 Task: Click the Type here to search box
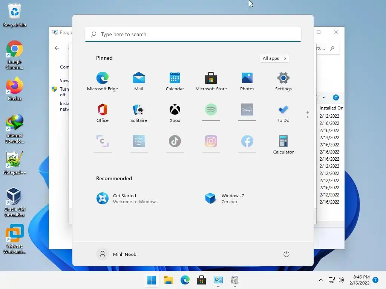(193, 34)
